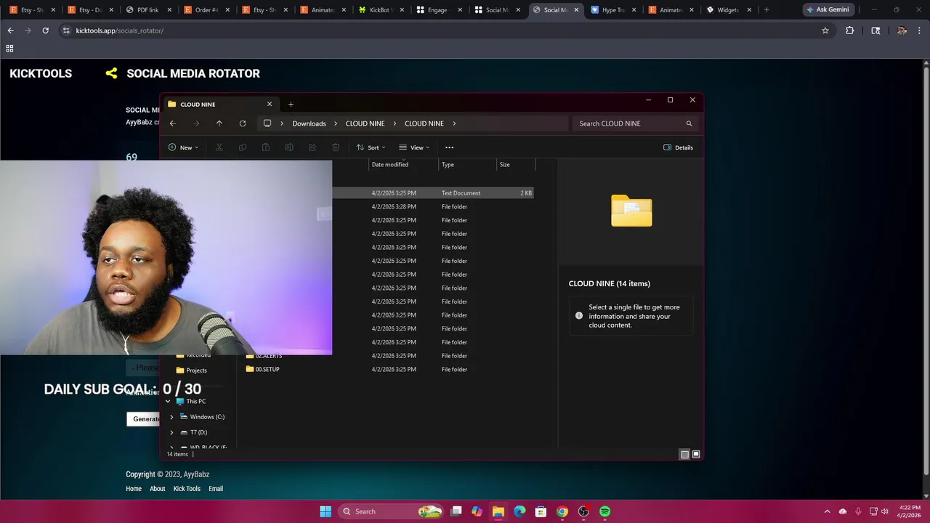Bookmark this page with the star icon

(825, 31)
